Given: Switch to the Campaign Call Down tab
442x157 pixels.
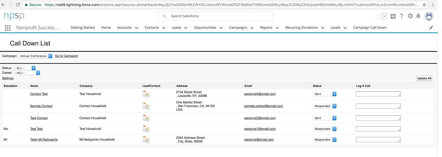Looking at the screenshot, I should pos(370,28).
